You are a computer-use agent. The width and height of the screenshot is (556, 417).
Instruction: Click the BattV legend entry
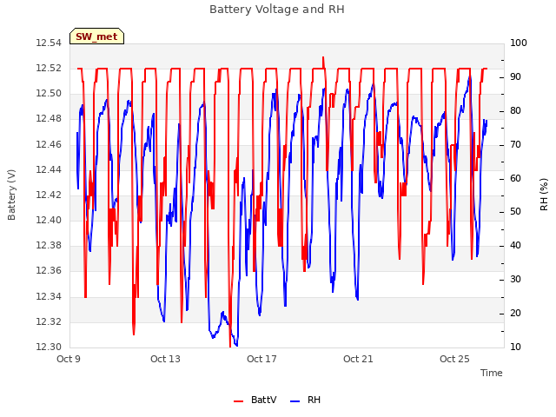(255, 400)
